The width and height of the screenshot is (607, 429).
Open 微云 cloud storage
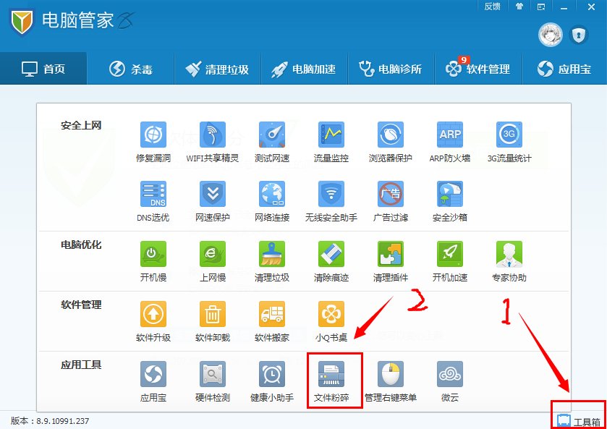click(450, 377)
